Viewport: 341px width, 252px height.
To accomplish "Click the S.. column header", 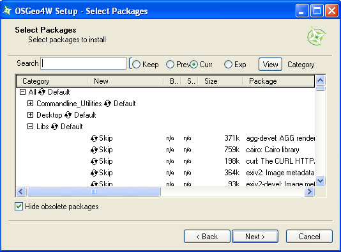I will 190,81.
